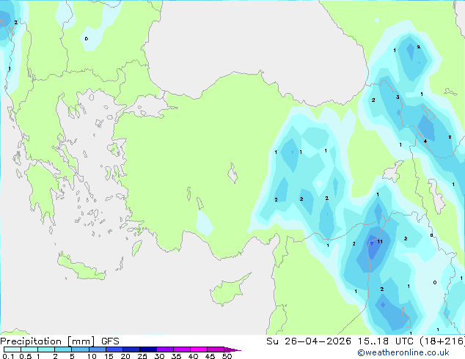Click the legend label '0.1'
465x359 pixels.
pyautogui.click(x=8, y=356)
